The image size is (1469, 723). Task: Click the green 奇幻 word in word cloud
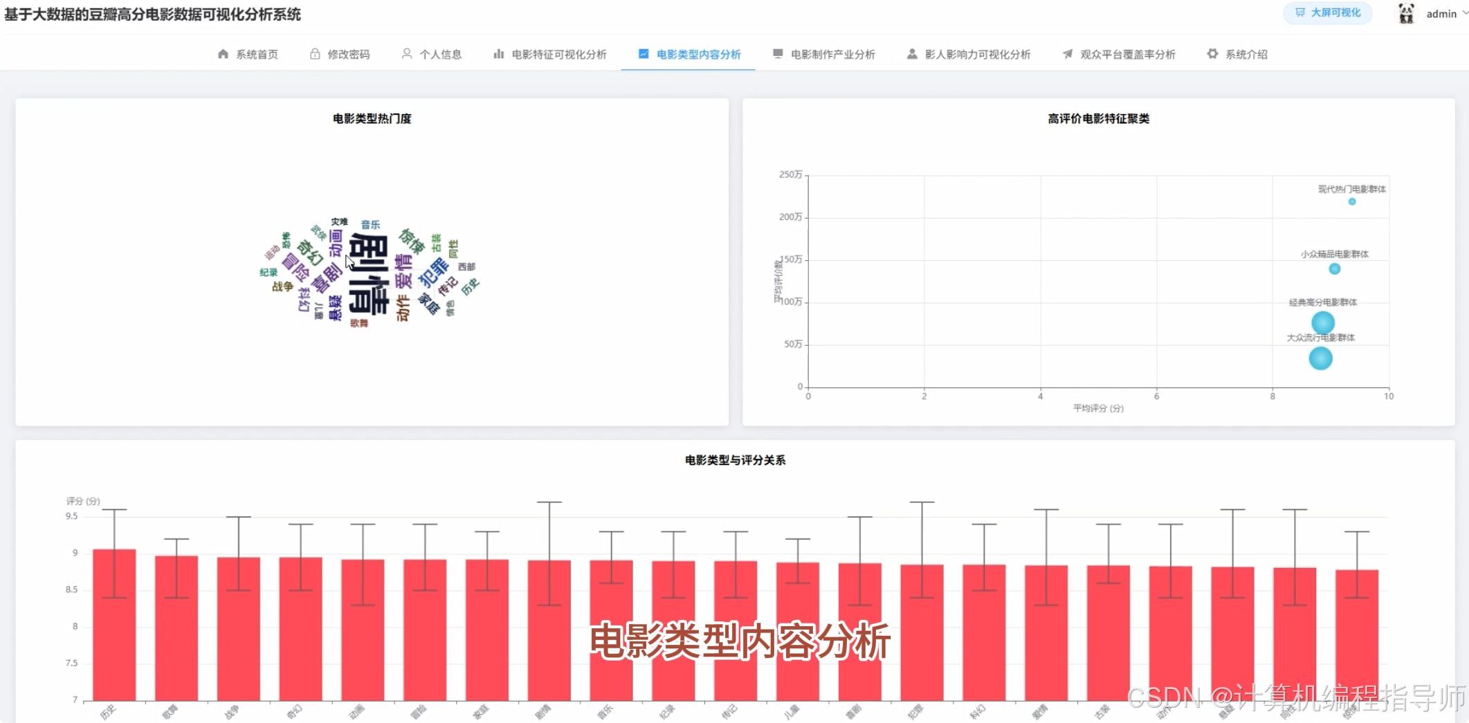click(309, 253)
